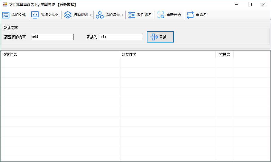Click the layered Select Rule icon
This screenshot has height=162, width=271.
tap(68, 15)
